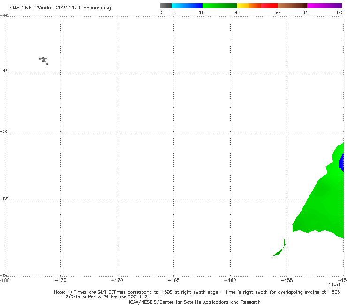Click the magenta-purple segment of the color bar
The height and width of the screenshot is (305, 347).
324,6
